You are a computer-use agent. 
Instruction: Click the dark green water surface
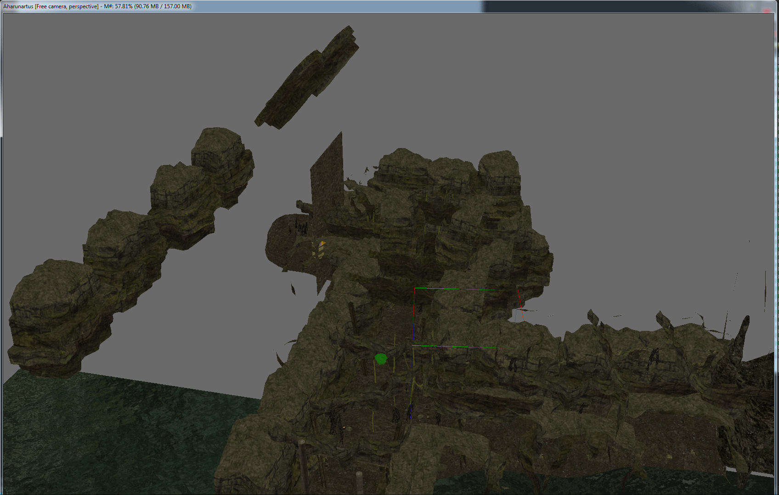click(x=115, y=437)
